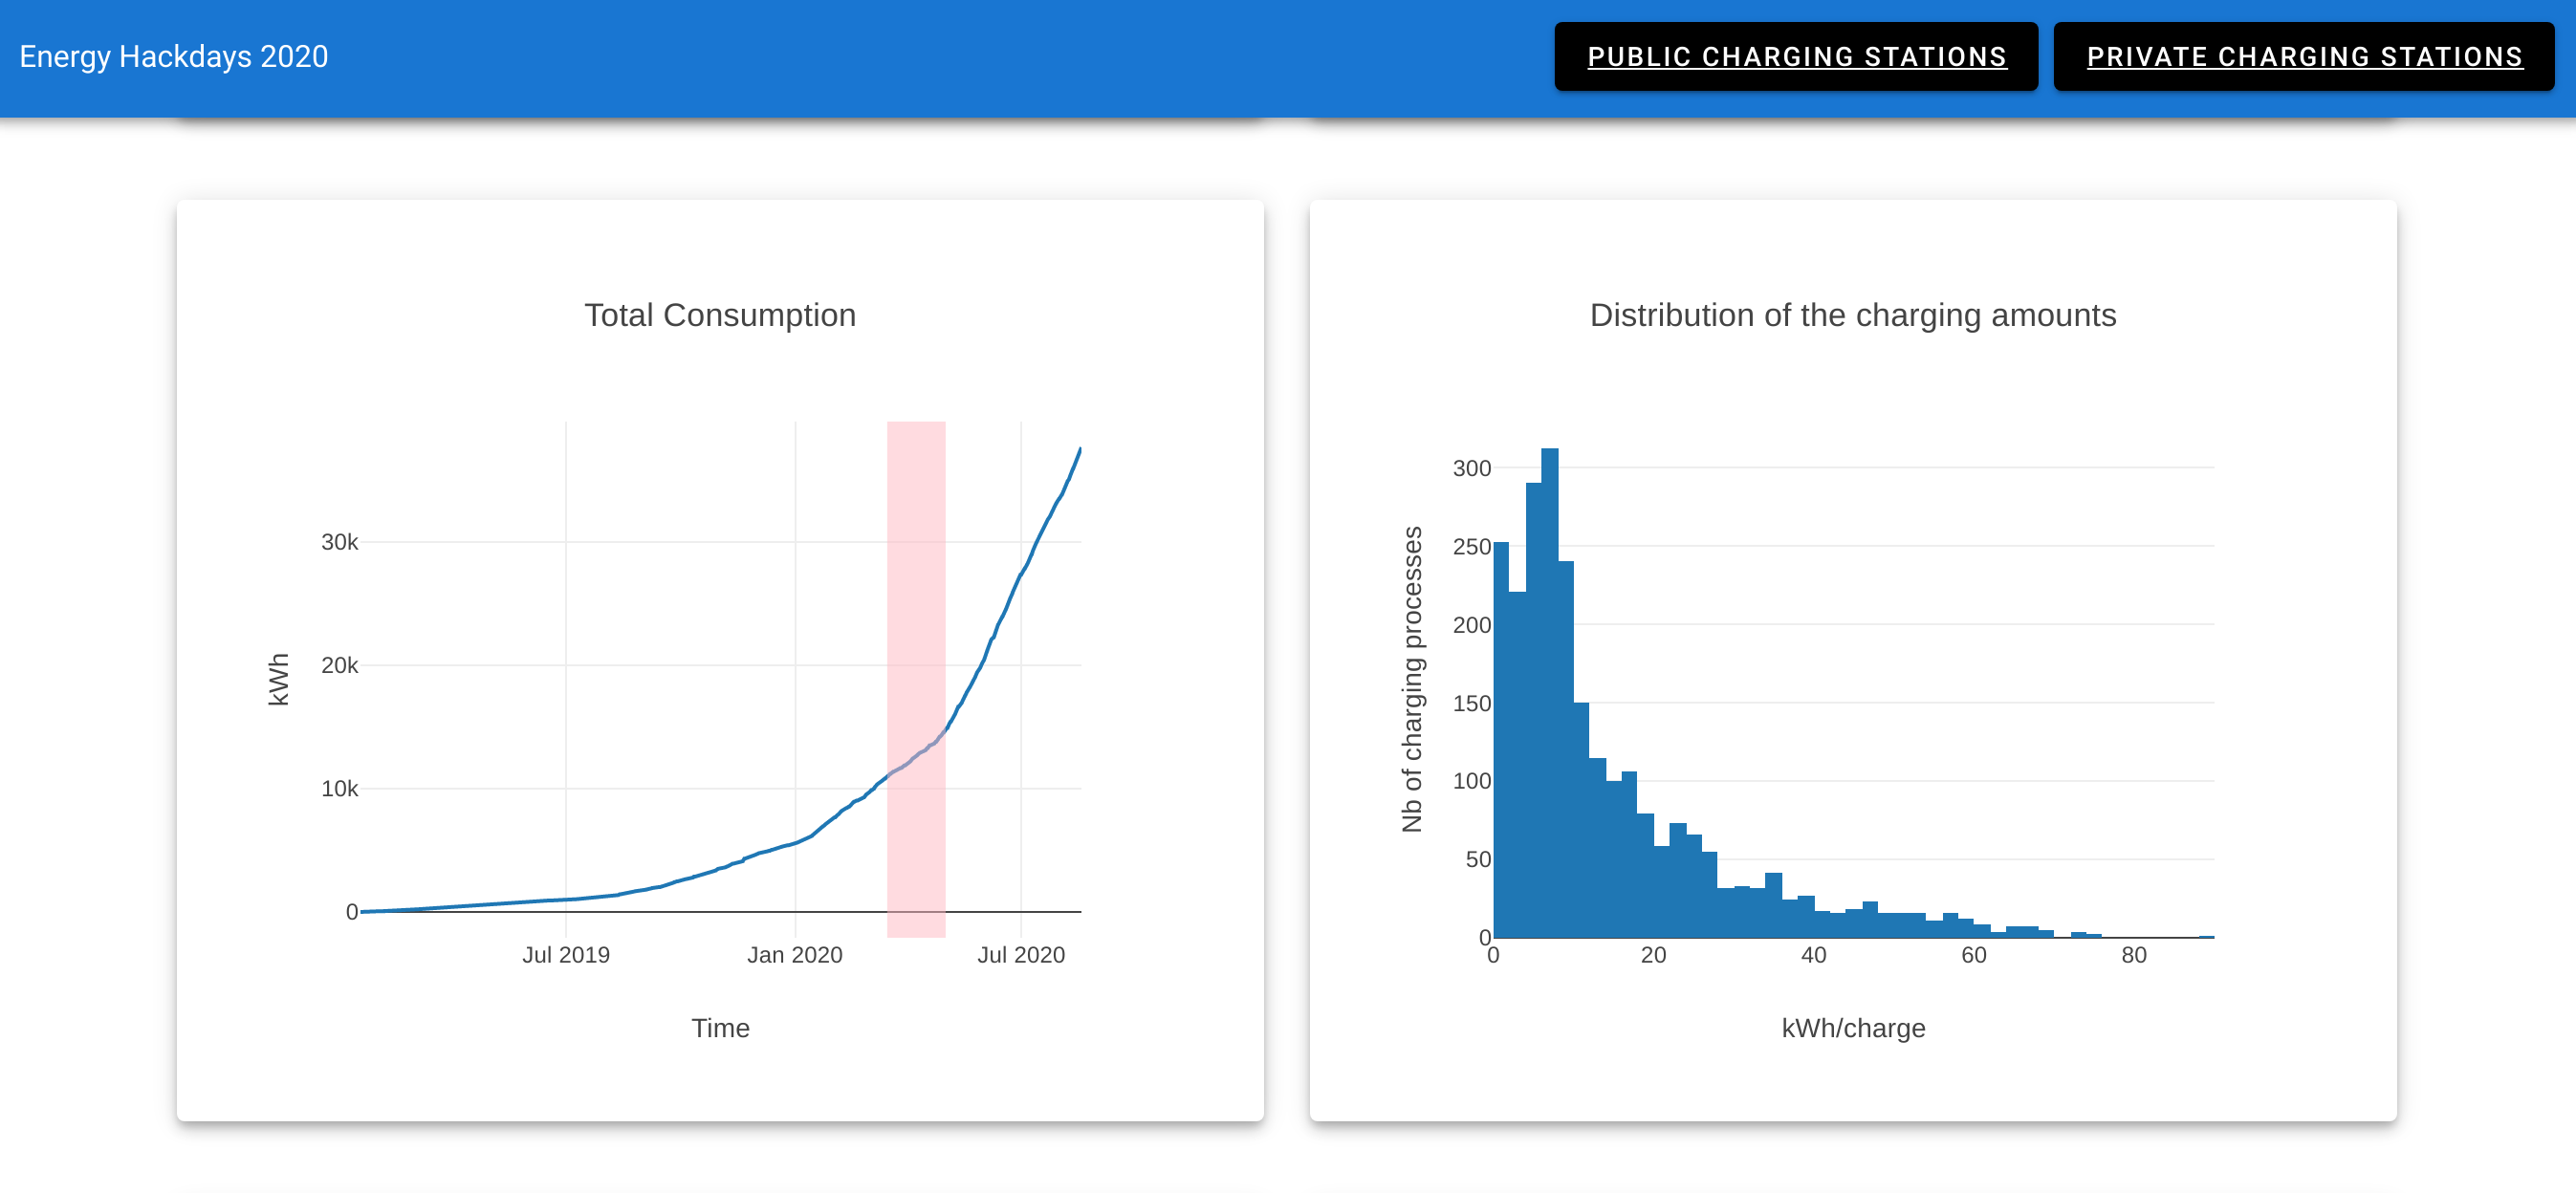2576x1193 pixels.
Task: Click the top end of consumption line
Action: click(1079, 450)
